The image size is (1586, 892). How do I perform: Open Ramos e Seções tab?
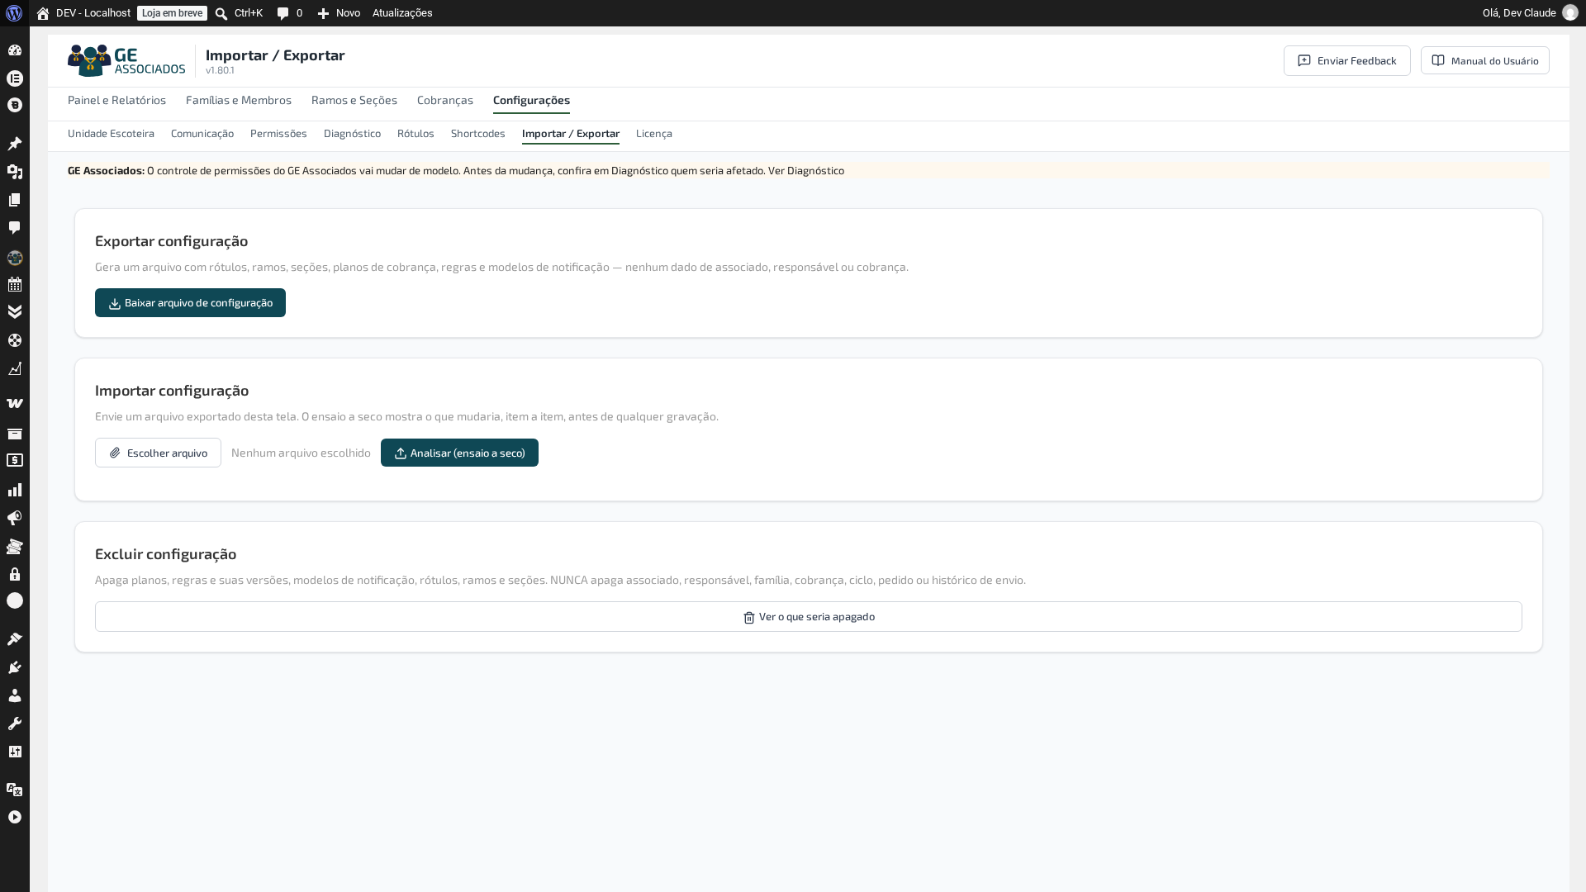point(354,100)
